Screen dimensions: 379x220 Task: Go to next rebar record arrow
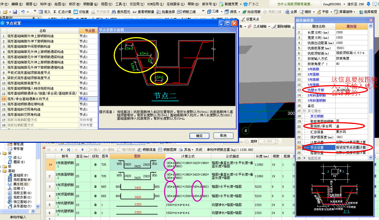point(62,150)
